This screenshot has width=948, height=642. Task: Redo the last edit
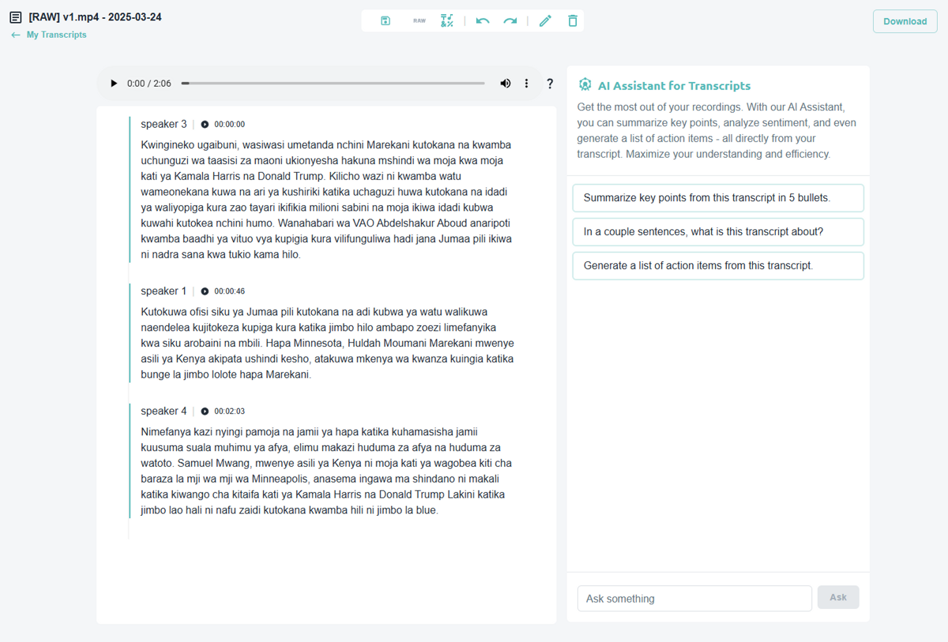point(510,21)
